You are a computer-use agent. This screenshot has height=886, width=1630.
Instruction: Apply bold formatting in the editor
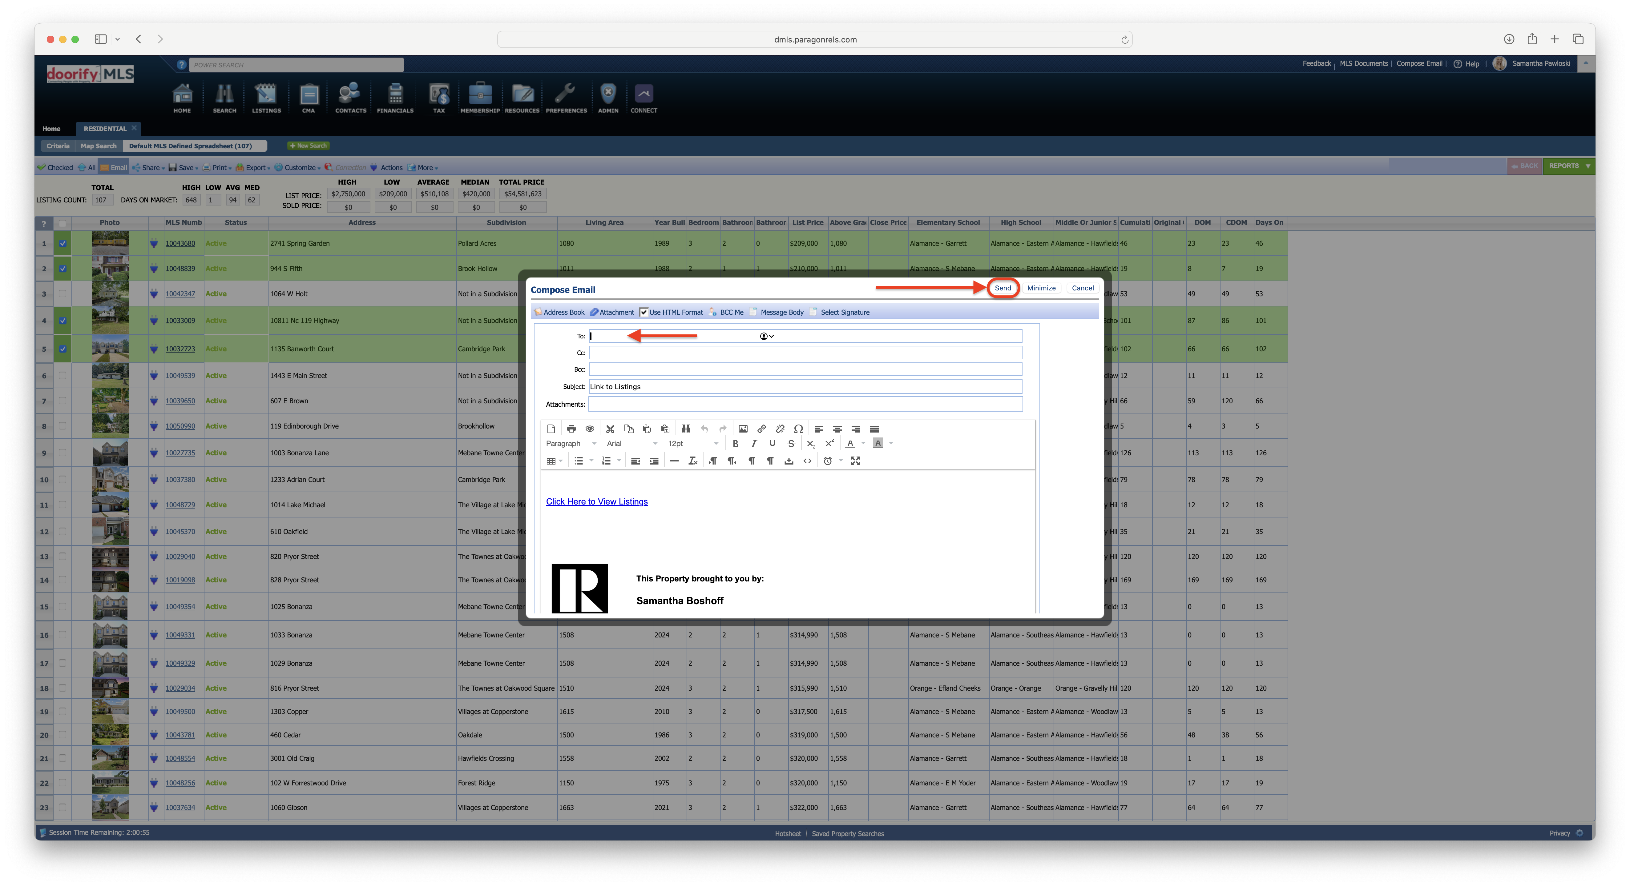click(x=735, y=443)
